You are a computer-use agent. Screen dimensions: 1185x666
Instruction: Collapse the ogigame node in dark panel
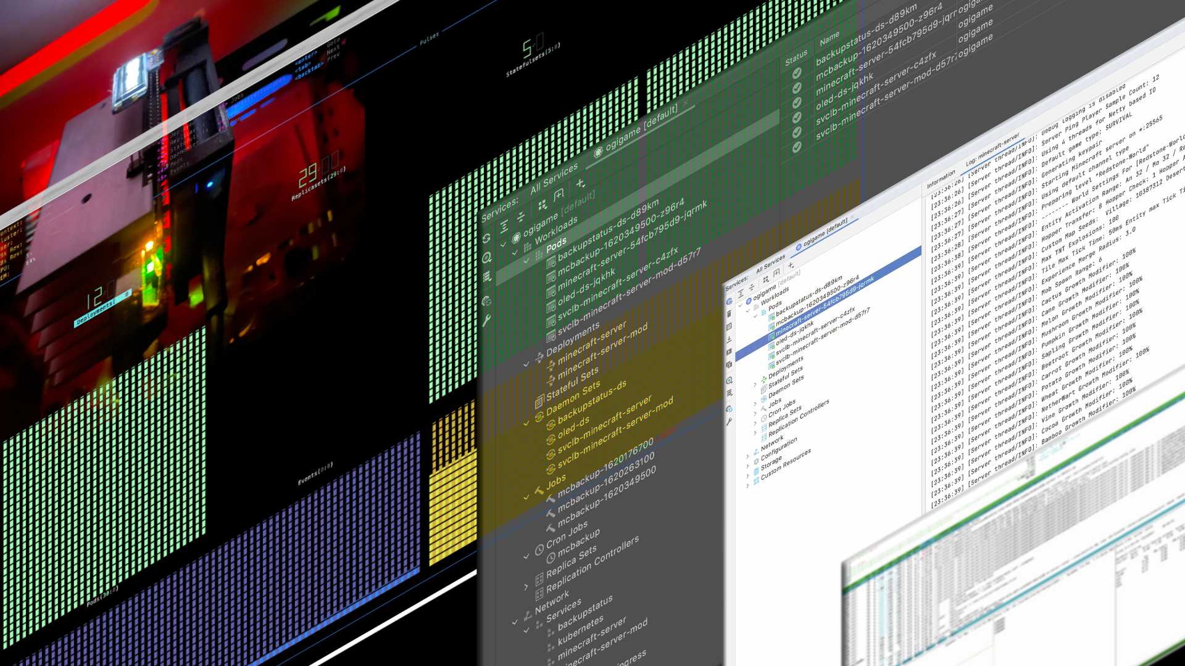coord(503,244)
